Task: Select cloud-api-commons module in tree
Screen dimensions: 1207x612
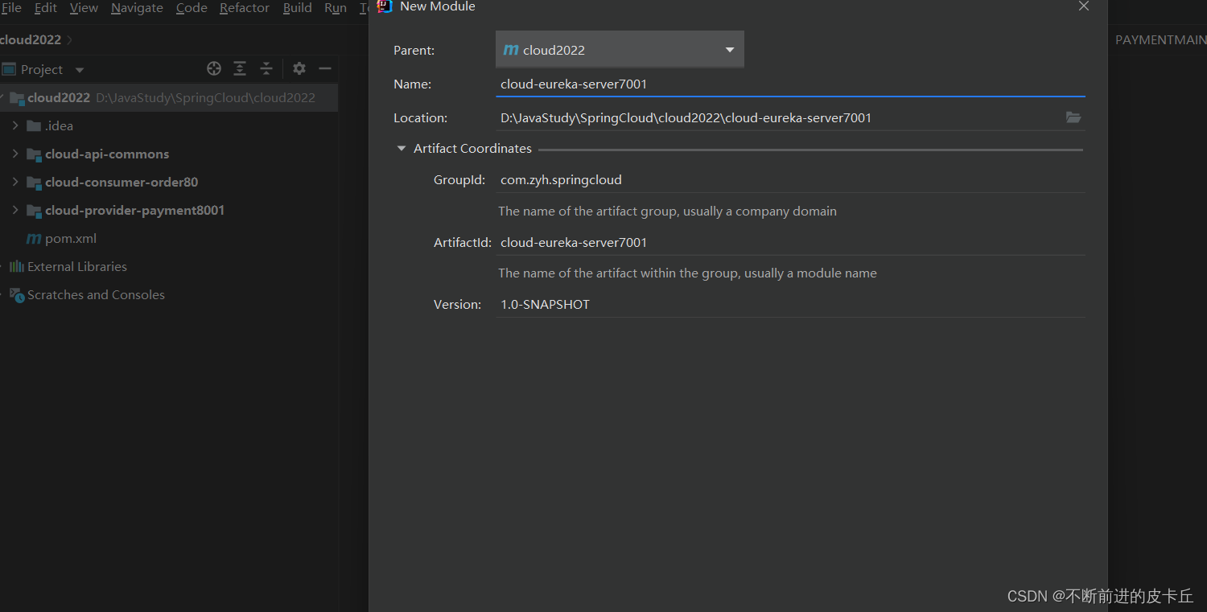Action: tap(107, 154)
